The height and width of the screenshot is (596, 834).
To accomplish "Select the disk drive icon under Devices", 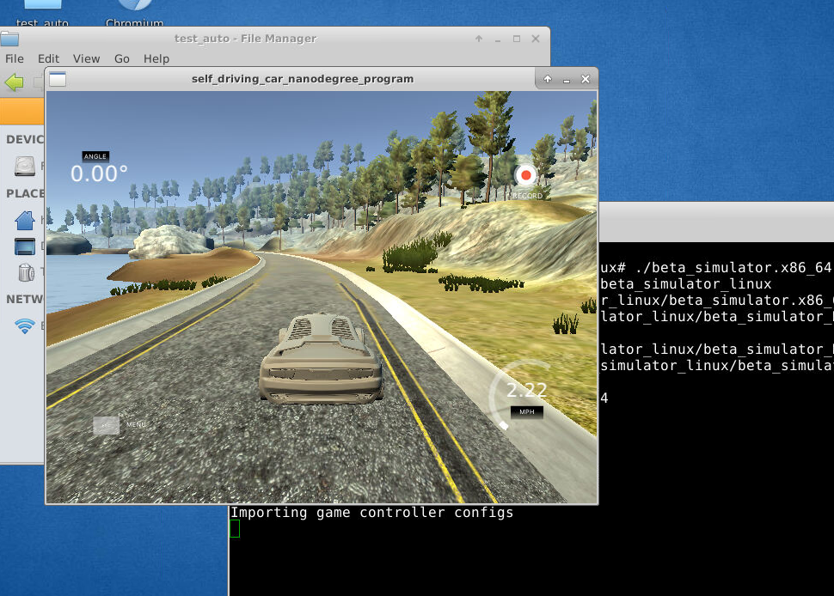I will 24,167.
